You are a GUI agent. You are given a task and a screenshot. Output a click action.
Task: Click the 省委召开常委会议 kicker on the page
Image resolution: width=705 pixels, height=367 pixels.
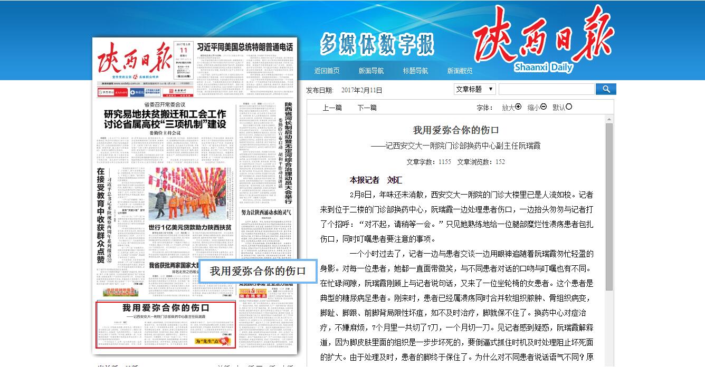[165, 104]
